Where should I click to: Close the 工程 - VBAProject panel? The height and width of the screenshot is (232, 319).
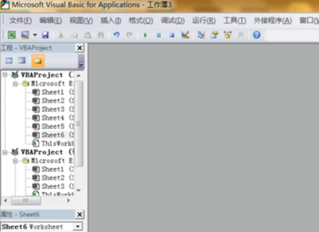pos(79,48)
